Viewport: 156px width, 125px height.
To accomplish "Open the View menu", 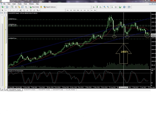I will click(x=9, y=4).
